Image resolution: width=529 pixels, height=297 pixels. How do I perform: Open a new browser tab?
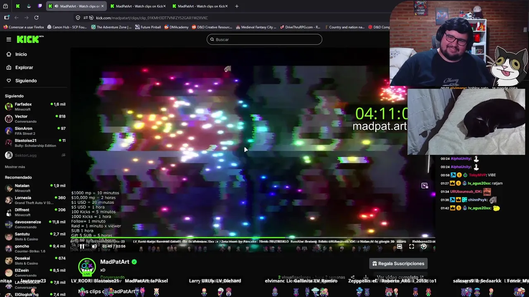tap(236, 6)
